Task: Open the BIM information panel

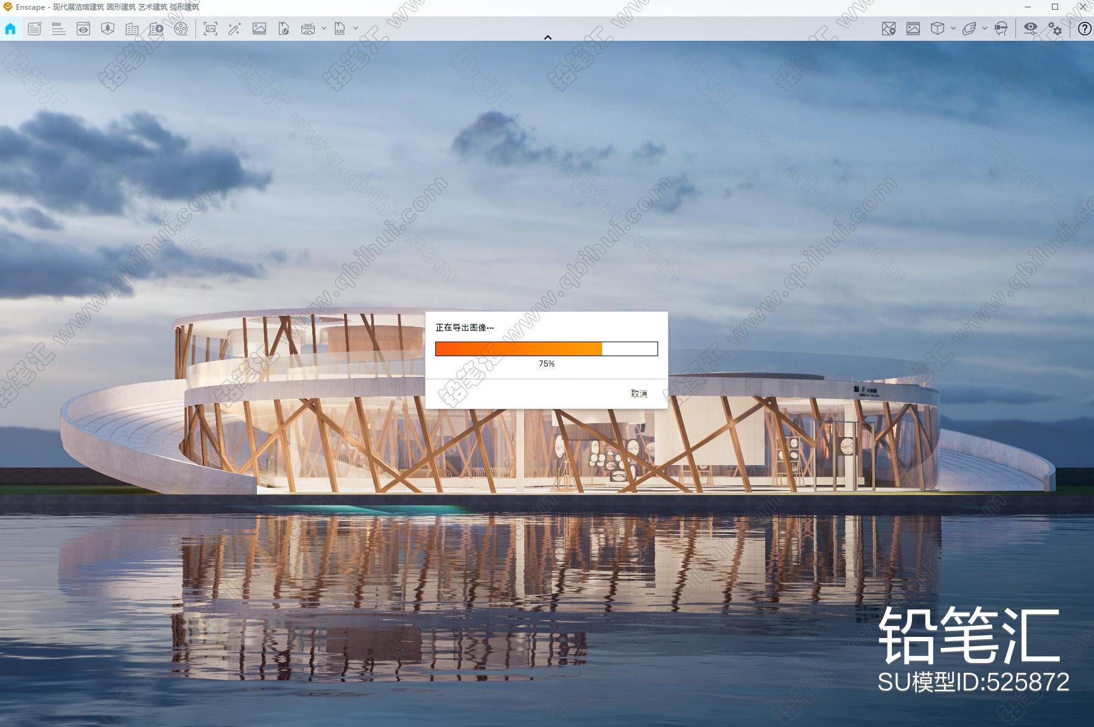Action: (x=58, y=29)
